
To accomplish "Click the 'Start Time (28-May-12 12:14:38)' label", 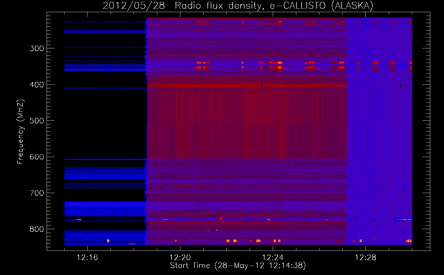I will (x=238, y=266).
